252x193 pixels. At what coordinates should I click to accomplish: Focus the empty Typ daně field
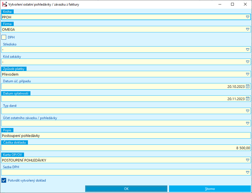[x=126, y=111]
